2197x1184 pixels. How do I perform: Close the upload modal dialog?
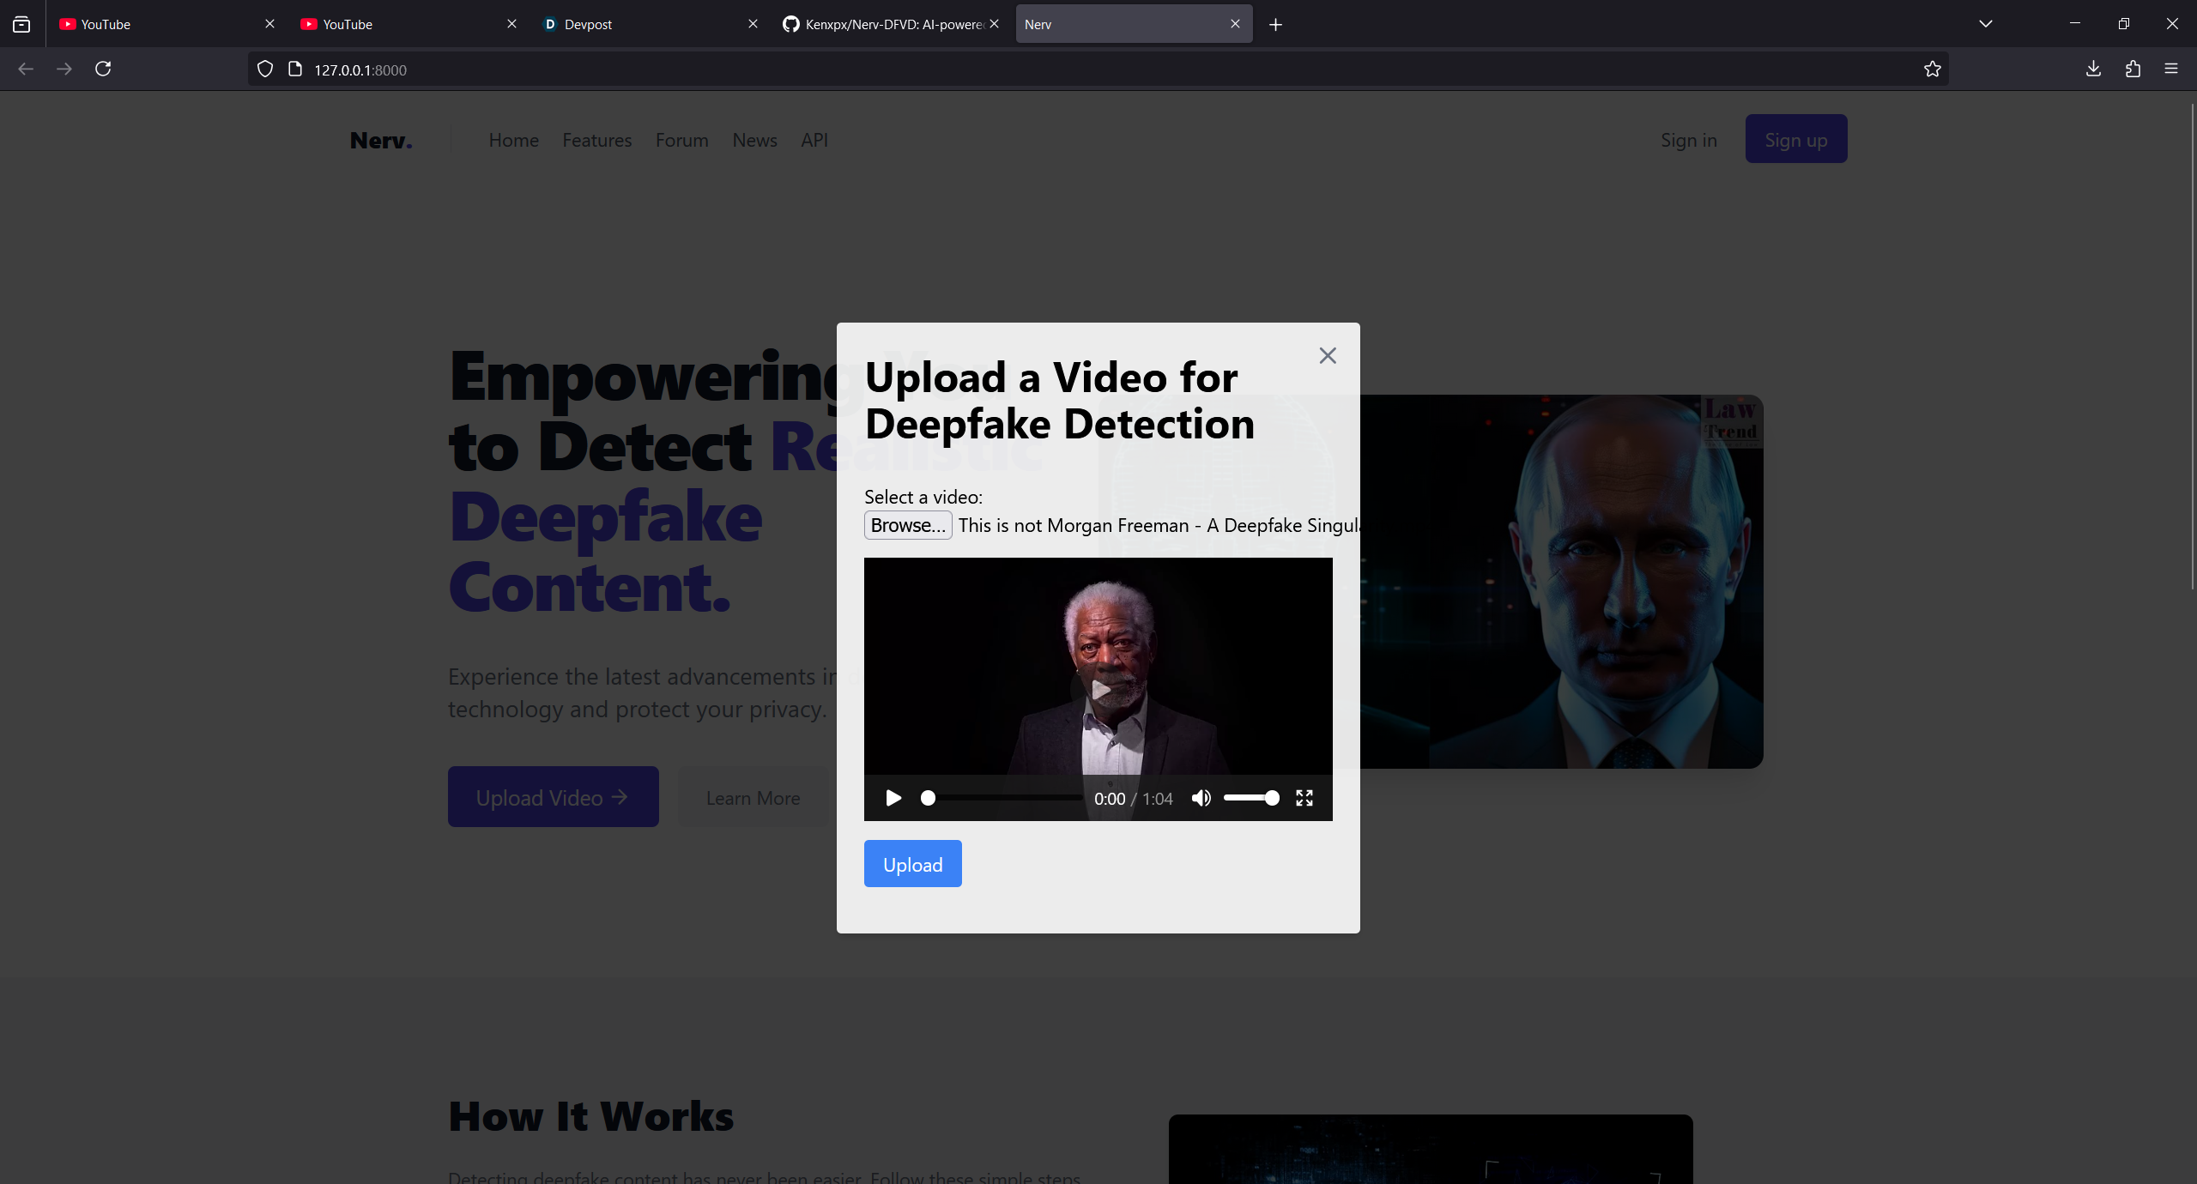coord(1328,355)
